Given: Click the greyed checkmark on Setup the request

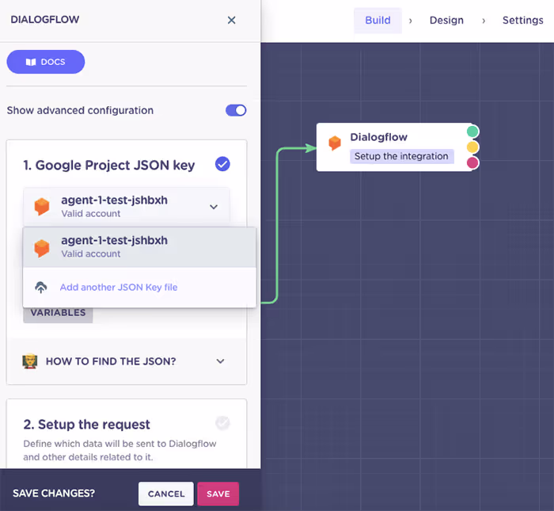Looking at the screenshot, I should (x=222, y=422).
